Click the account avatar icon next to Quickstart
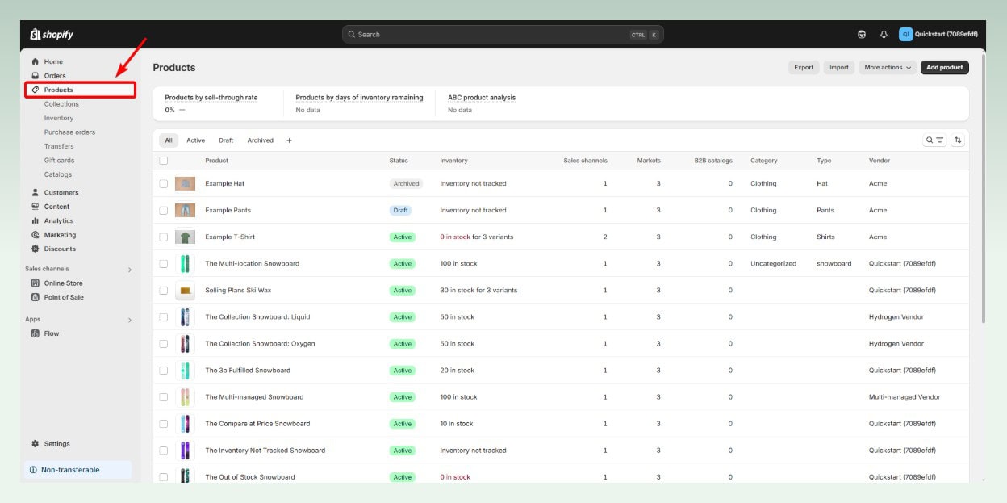 point(905,35)
